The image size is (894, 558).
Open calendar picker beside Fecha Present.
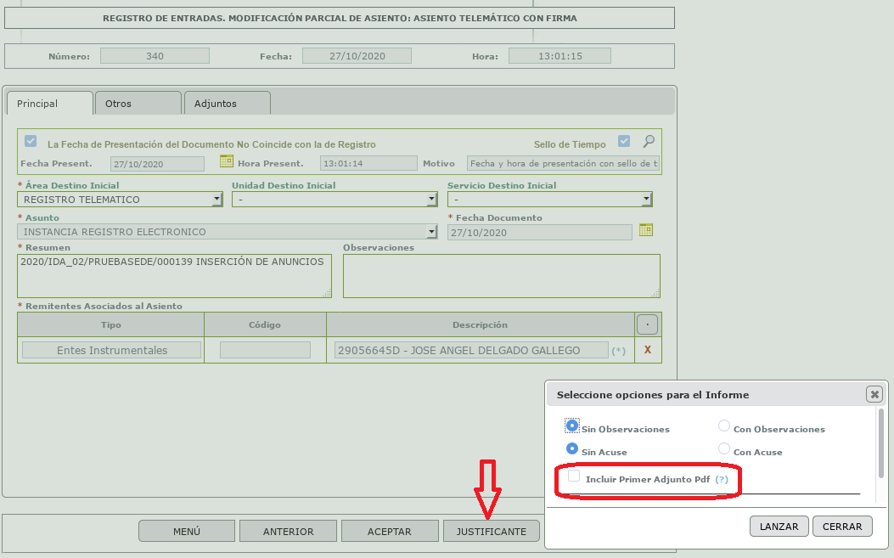click(x=227, y=161)
